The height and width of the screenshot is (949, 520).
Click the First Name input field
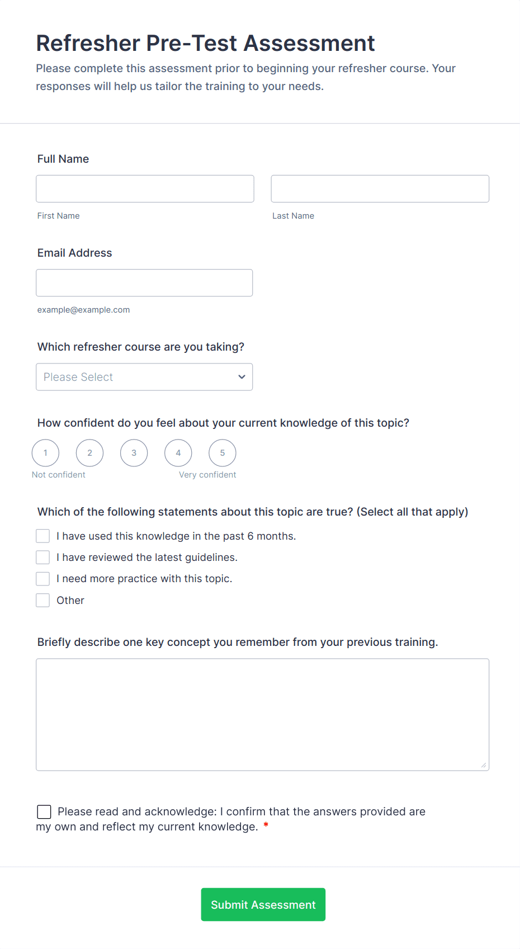tap(145, 188)
